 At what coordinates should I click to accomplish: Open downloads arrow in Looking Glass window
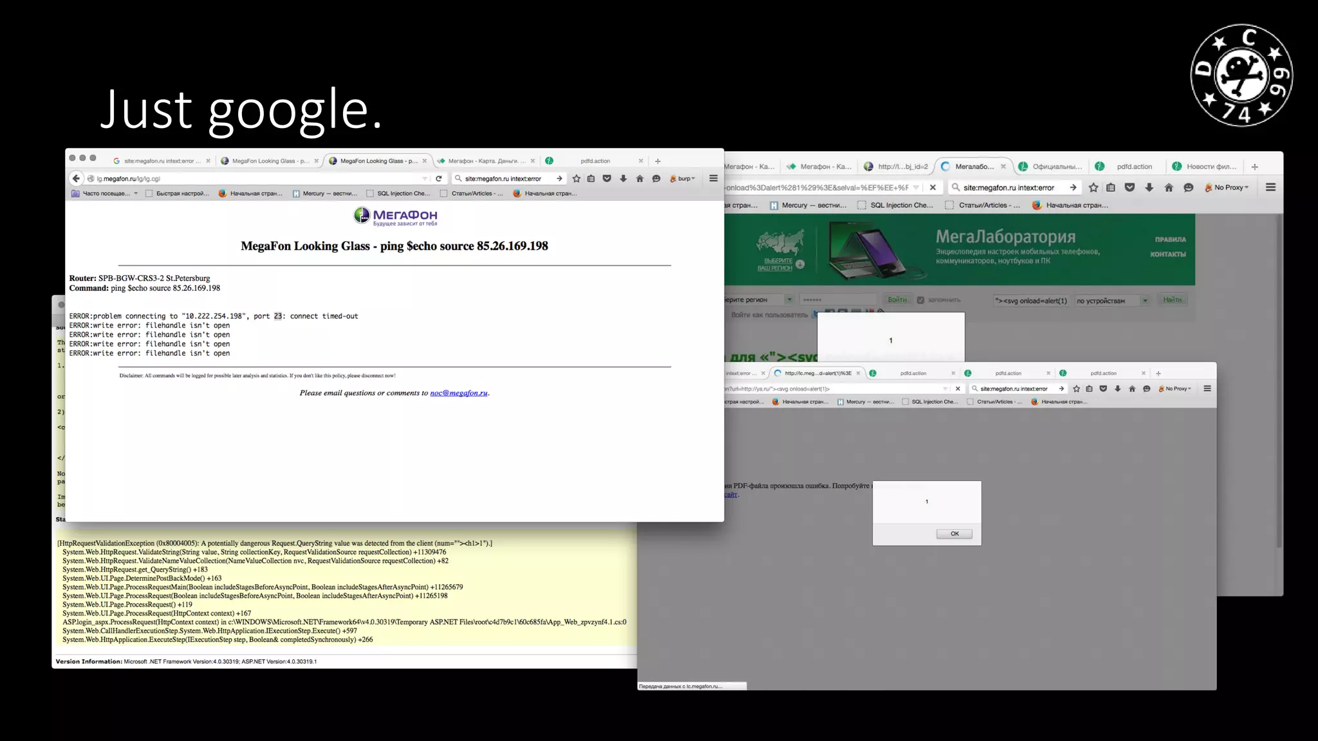[x=623, y=179]
